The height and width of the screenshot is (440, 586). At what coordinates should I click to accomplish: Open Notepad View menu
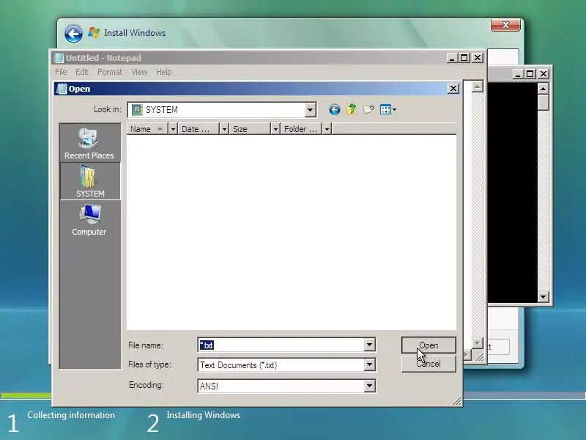(139, 72)
